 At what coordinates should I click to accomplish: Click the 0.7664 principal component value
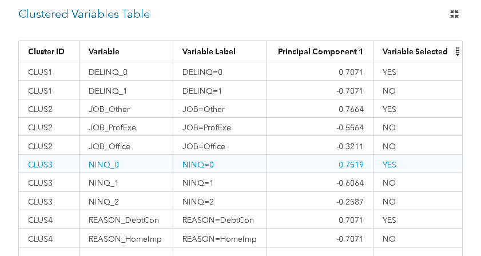[351, 109]
